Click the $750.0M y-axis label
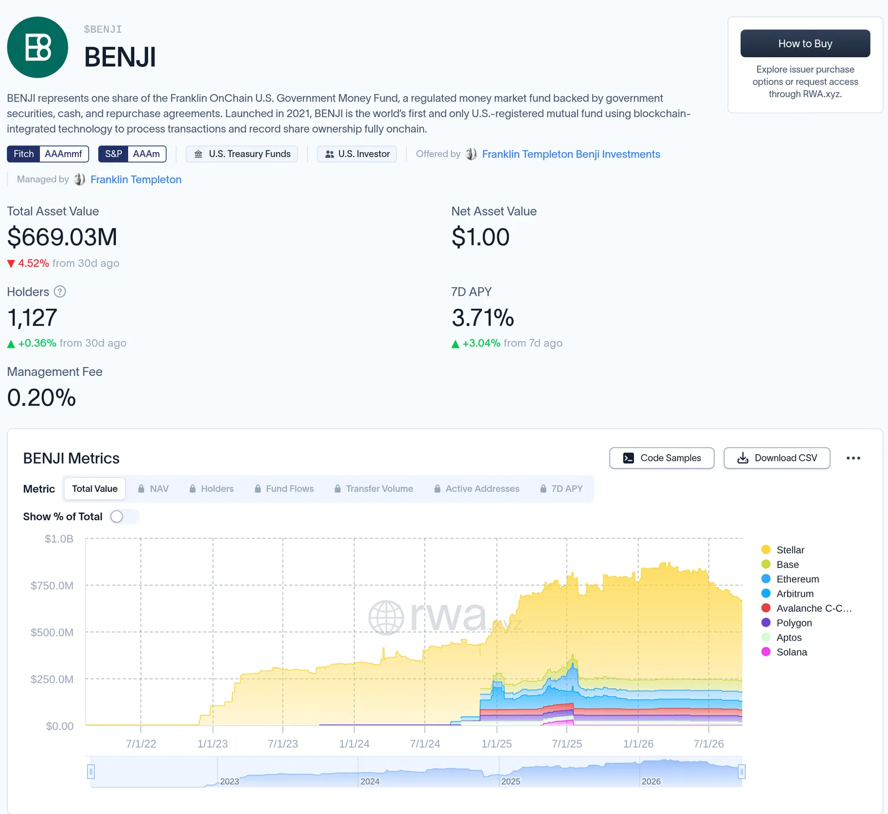Screen dimensions: 888x814 click(x=52, y=585)
